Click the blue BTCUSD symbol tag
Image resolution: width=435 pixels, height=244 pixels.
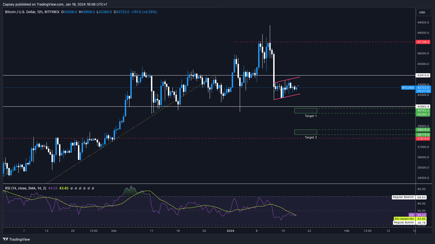408,88
